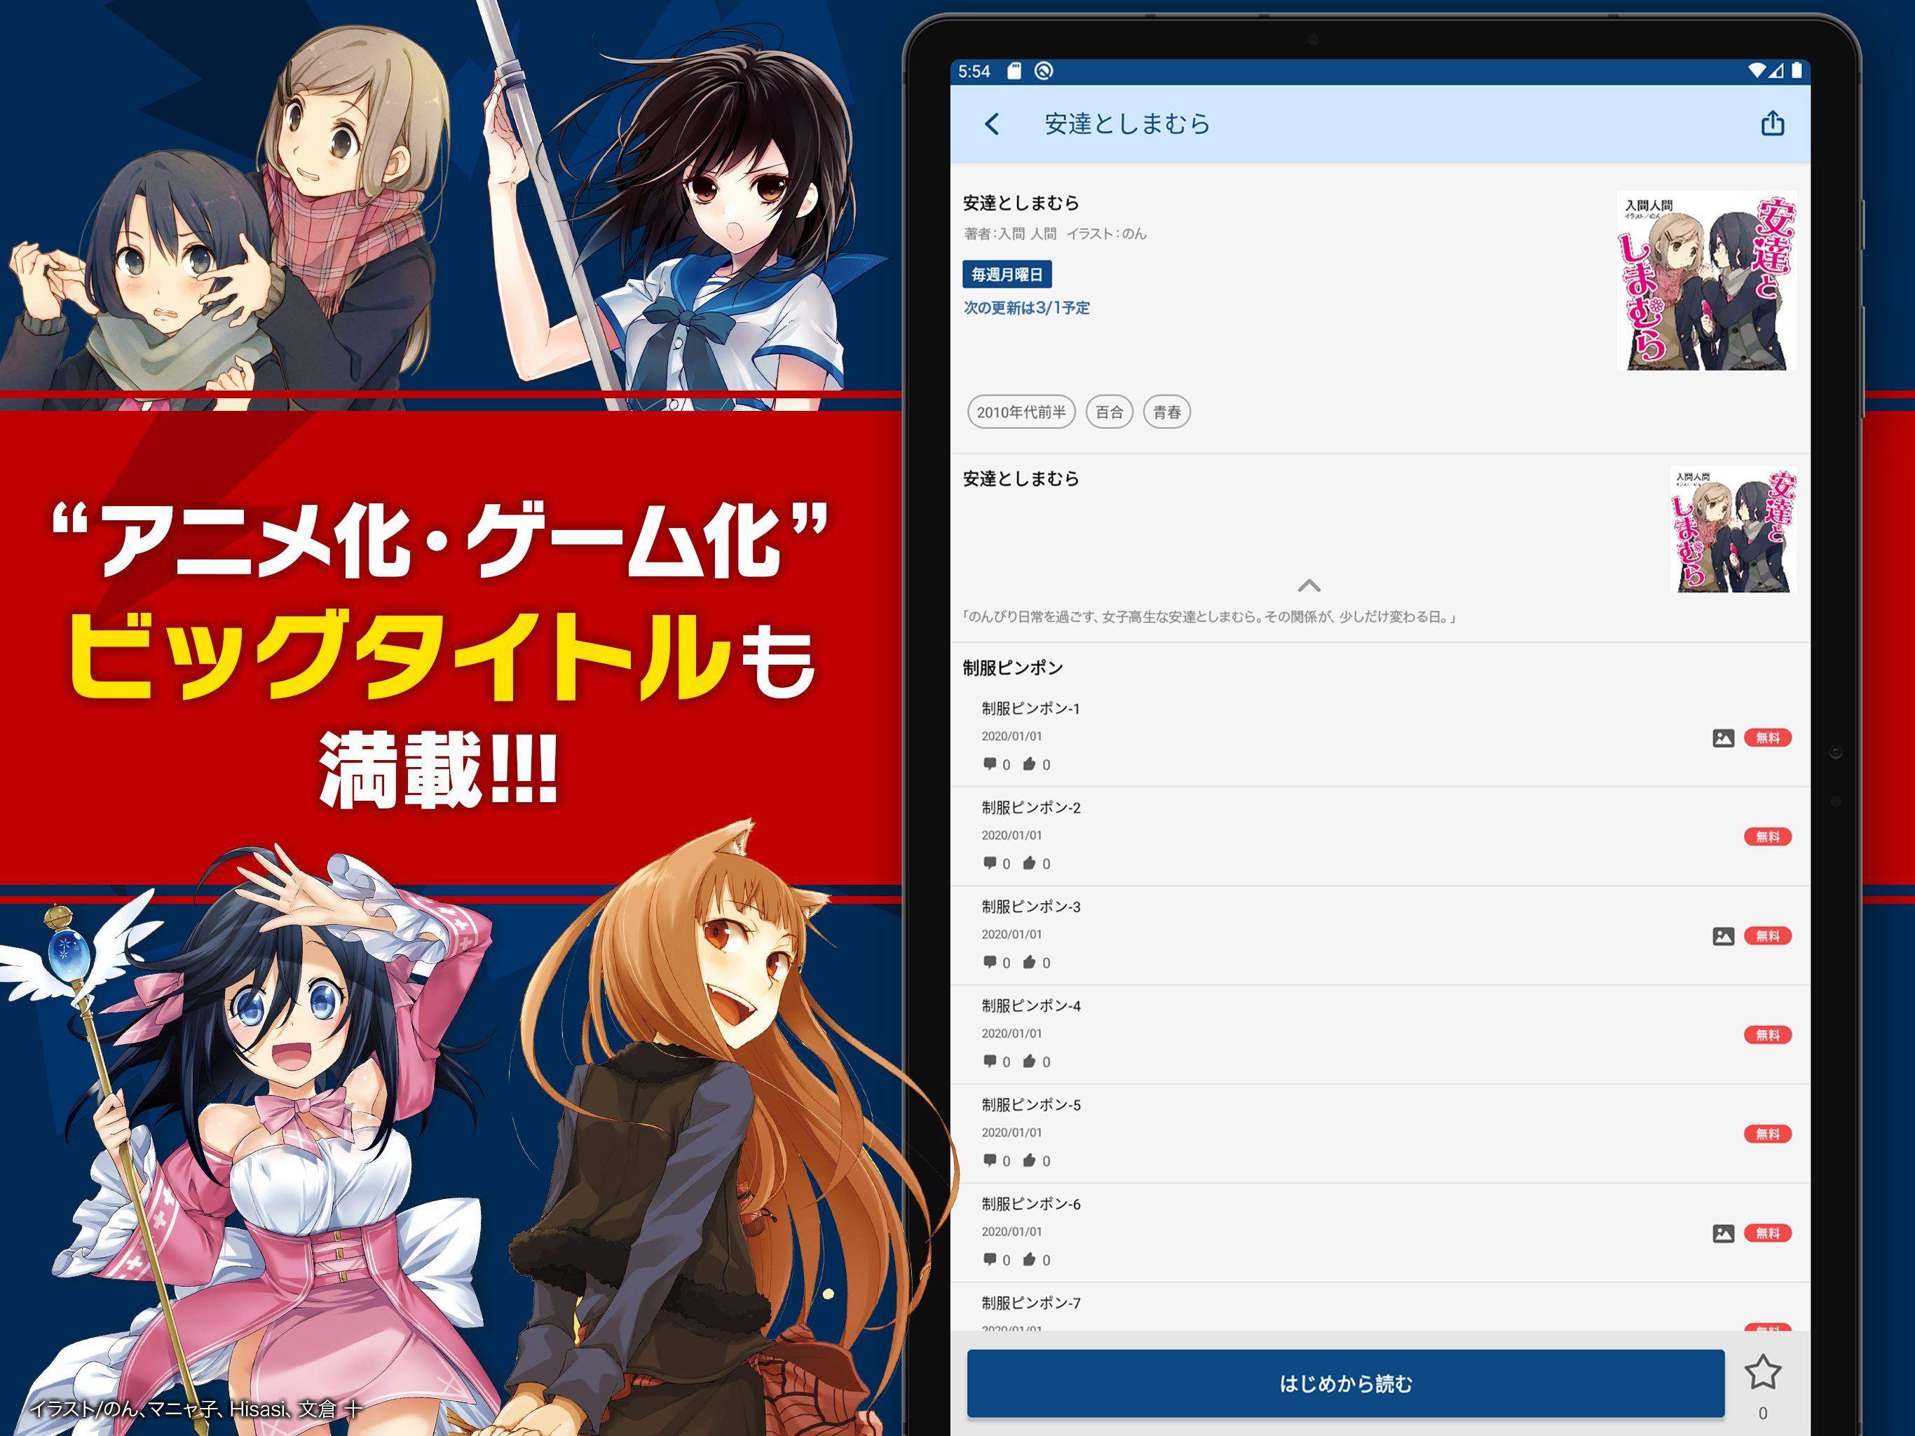Tap 無料 badge on 制服ピンポン-2 row
This screenshot has width=1915, height=1436.
point(1767,836)
